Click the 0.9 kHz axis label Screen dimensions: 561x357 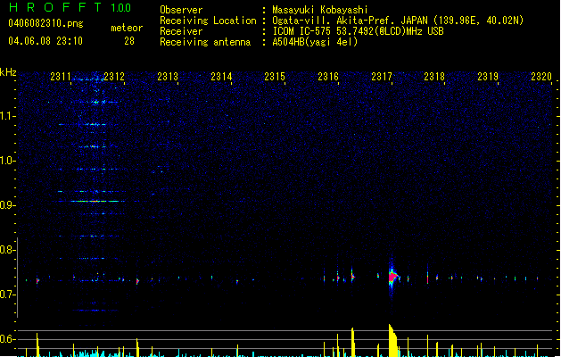[x=7, y=205]
